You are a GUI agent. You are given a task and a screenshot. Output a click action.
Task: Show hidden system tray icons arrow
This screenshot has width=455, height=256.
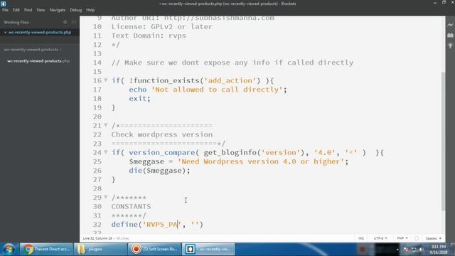click(397, 250)
